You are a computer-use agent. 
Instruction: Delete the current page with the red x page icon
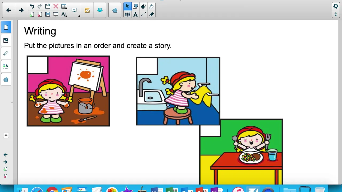[40, 14]
